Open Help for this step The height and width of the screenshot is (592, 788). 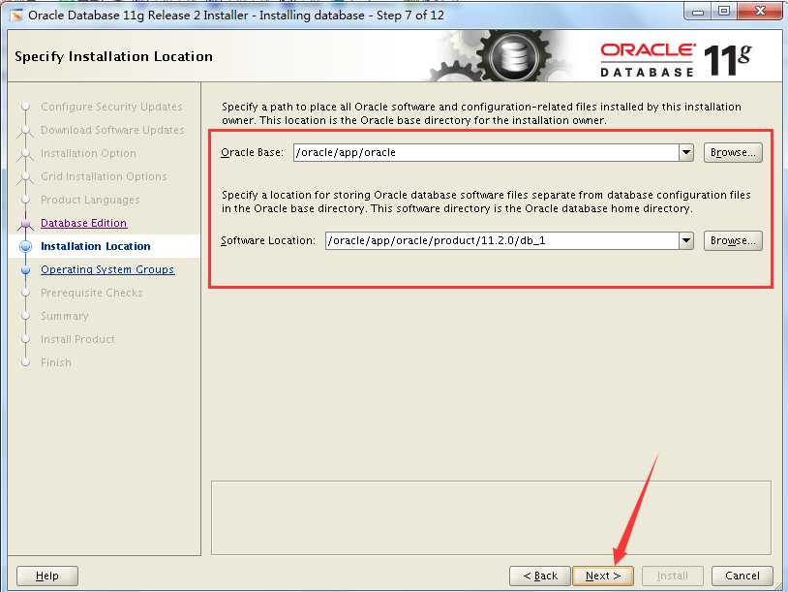click(47, 576)
